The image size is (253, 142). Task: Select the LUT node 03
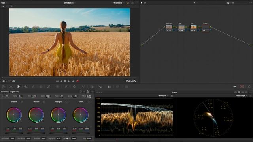pyautogui.click(x=194, y=28)
